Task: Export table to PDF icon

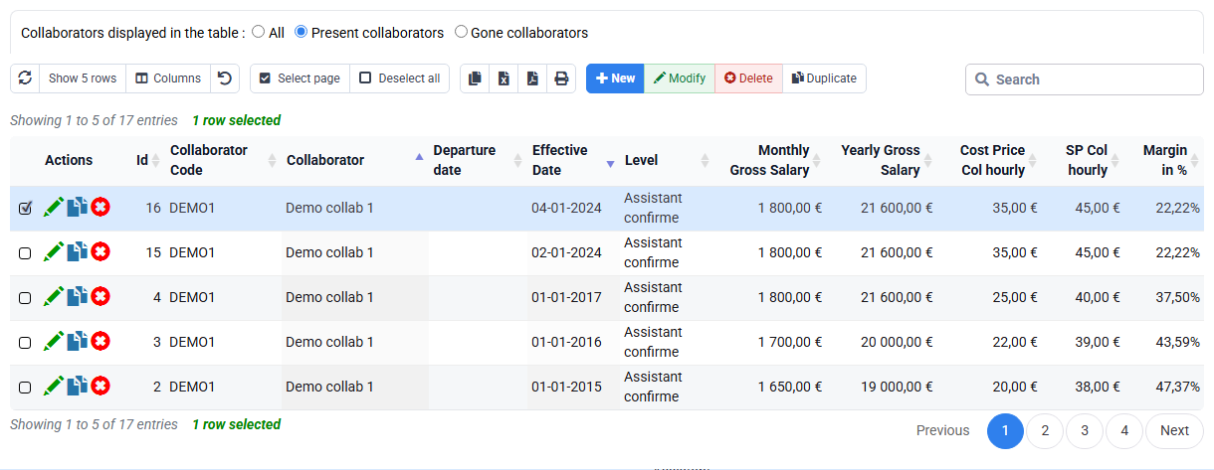Action: 533,78
